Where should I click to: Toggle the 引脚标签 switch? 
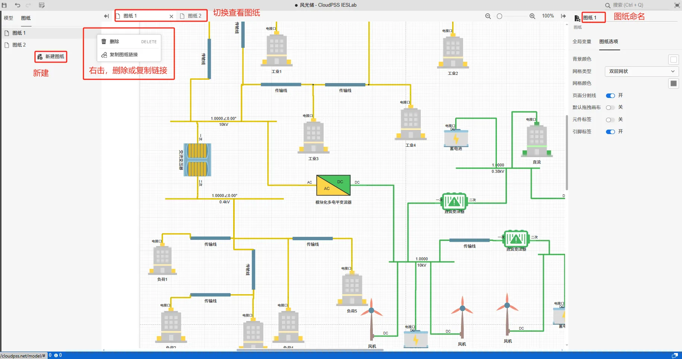point(610,132)
